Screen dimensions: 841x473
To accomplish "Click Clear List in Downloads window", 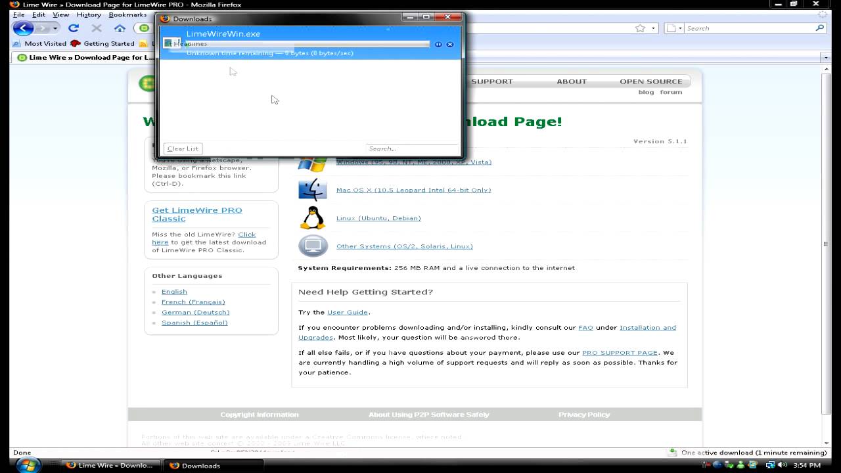I will coord(183,148).
